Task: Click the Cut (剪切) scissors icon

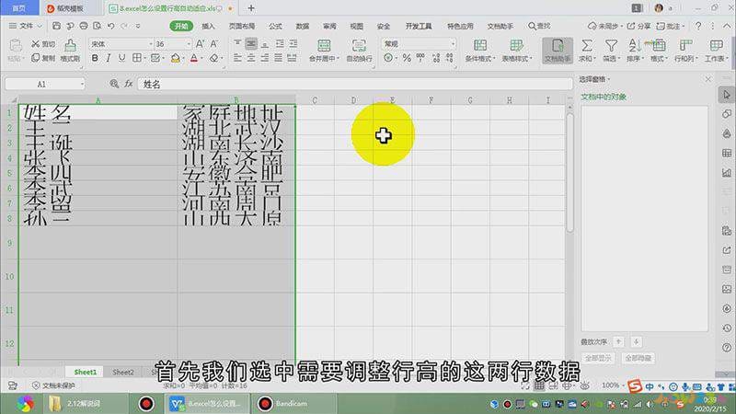Action: tap(36, 43)
